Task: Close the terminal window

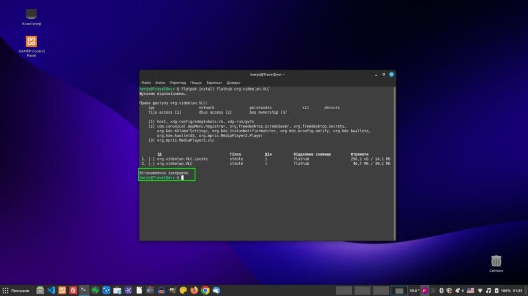Action: pos(391,74)
